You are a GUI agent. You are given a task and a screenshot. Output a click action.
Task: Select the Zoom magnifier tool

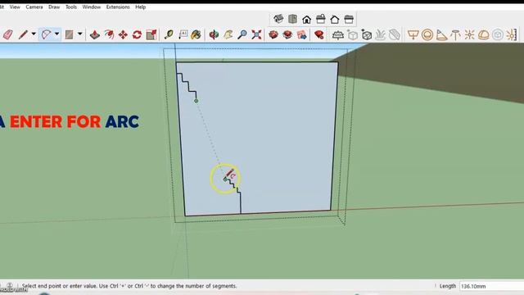[242, 34]
